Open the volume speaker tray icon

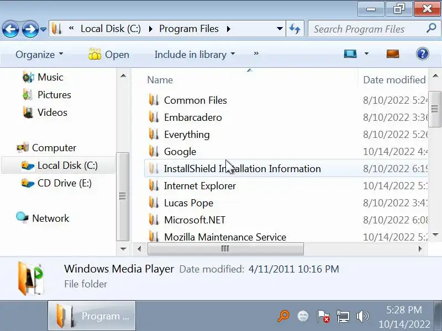pos(362,316)
